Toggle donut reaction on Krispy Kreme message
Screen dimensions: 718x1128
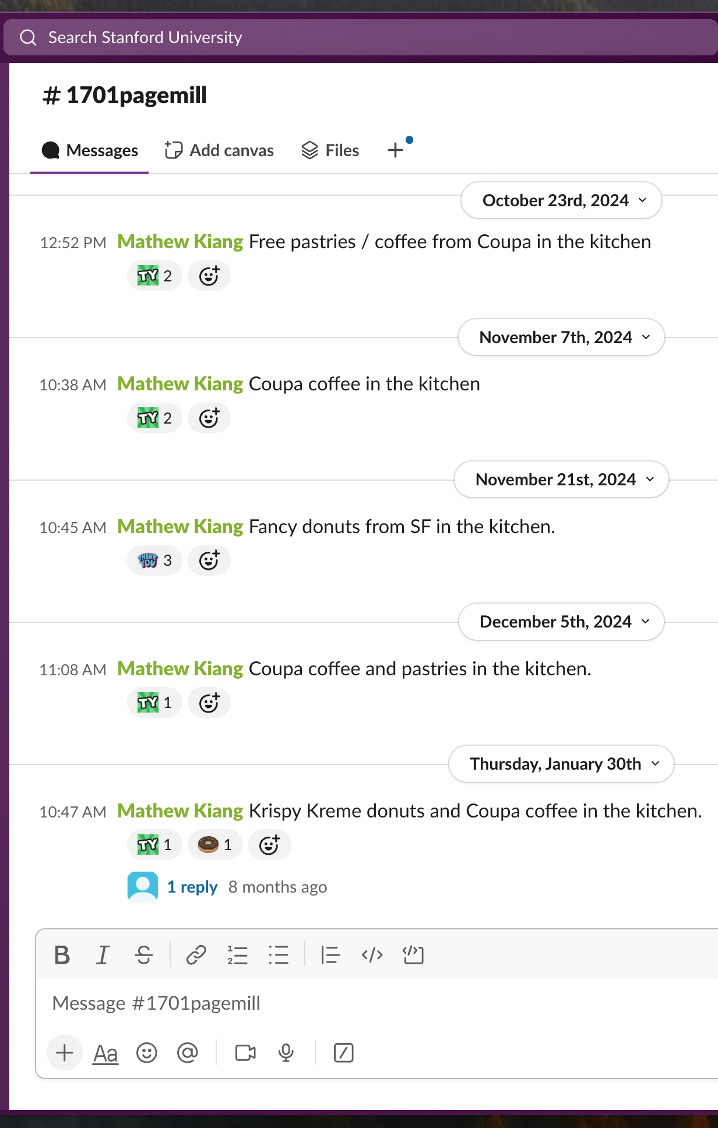[x=214, y=845]
